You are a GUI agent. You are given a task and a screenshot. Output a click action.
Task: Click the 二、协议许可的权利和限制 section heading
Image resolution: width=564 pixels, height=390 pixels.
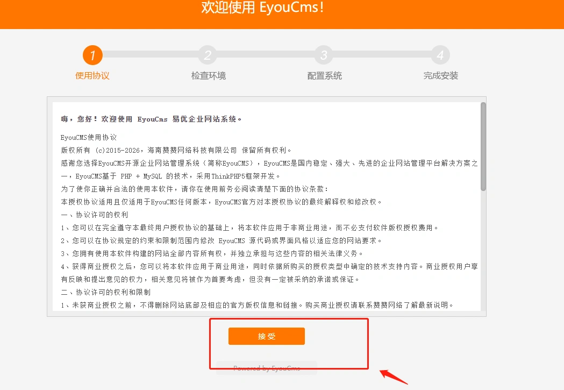(105, 292)
